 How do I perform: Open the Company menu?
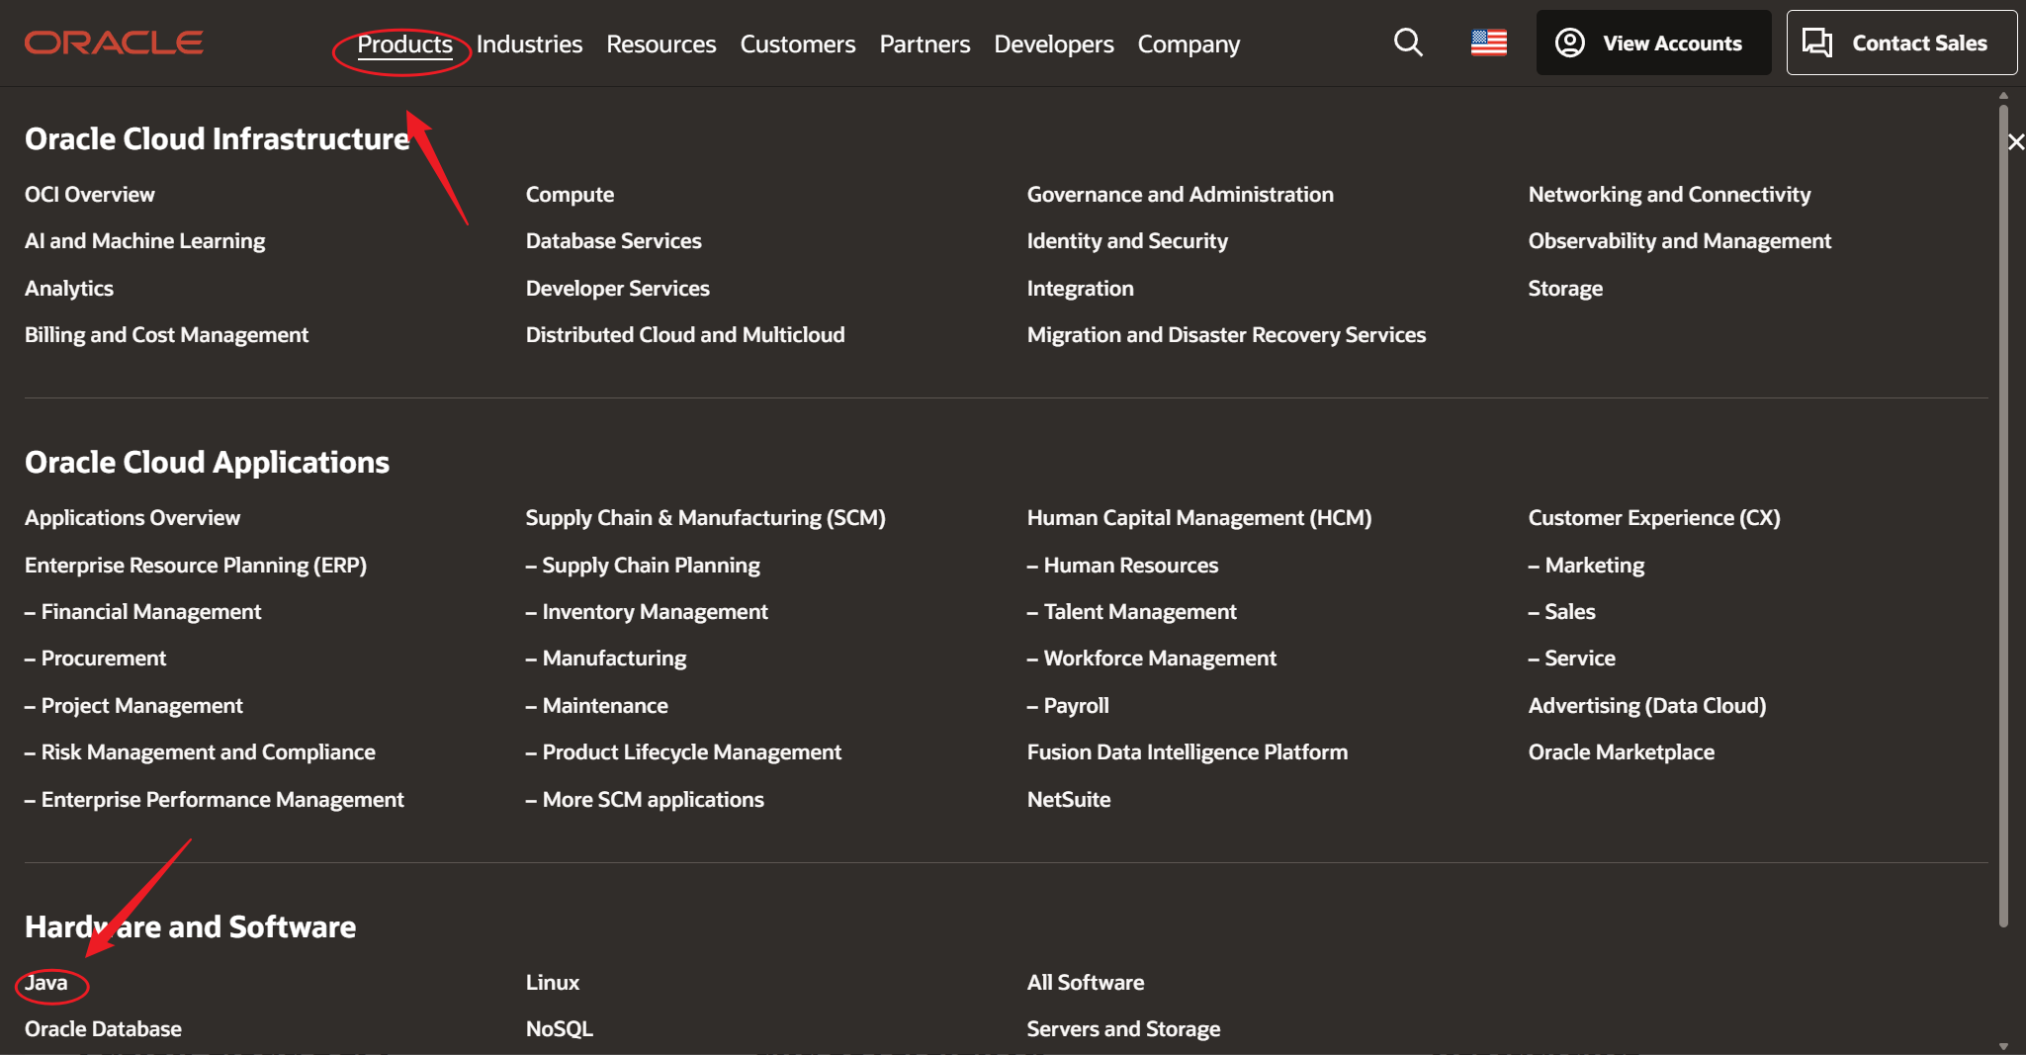[x=1189, y=44]
